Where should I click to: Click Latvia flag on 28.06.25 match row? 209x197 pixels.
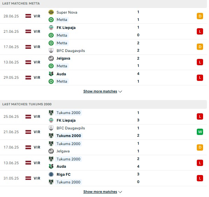28,16
